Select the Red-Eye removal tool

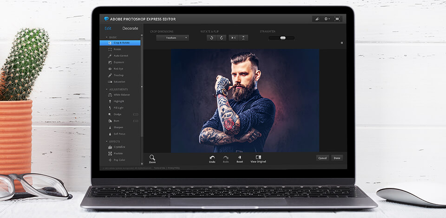[116, 69]
